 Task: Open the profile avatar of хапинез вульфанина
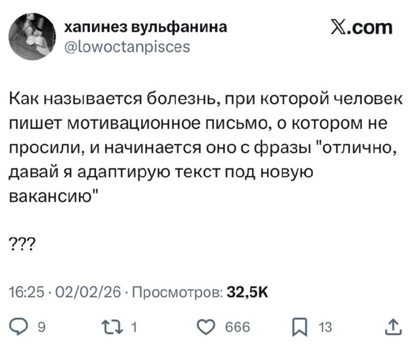point(31,36)
